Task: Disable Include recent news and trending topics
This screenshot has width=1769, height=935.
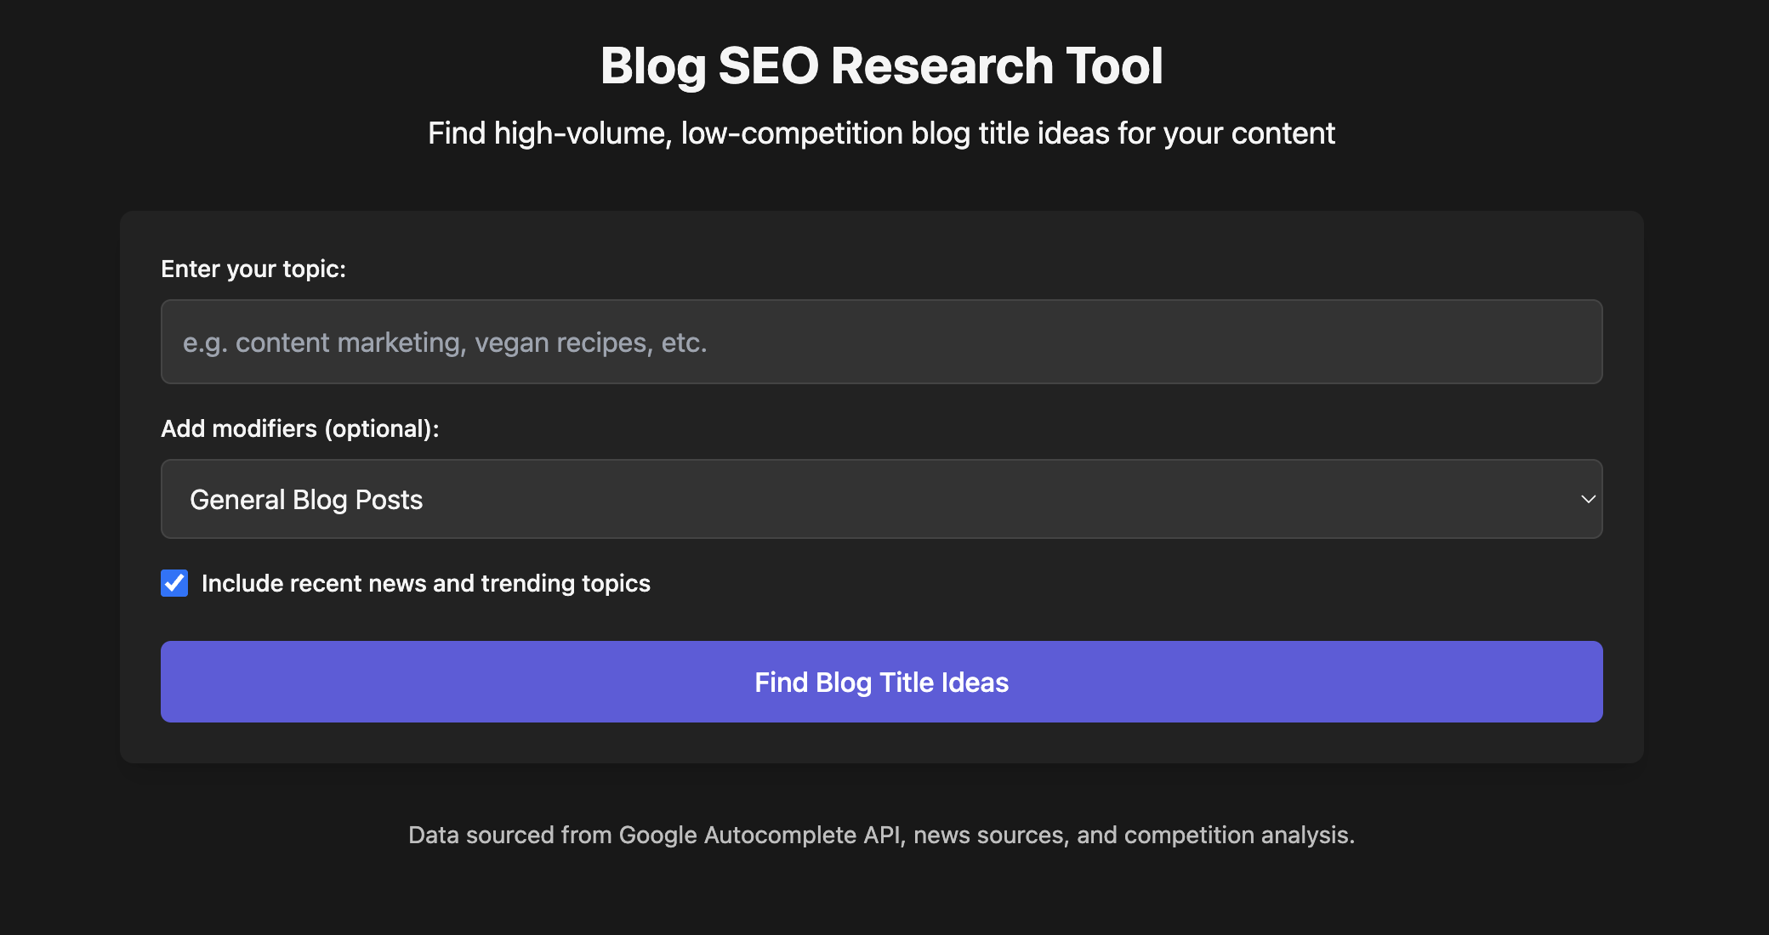Action: click(173, 583)
